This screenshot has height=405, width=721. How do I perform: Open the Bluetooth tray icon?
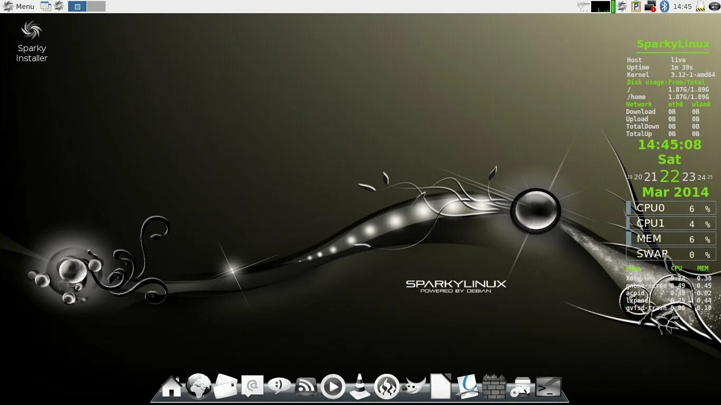pos(665,6)
